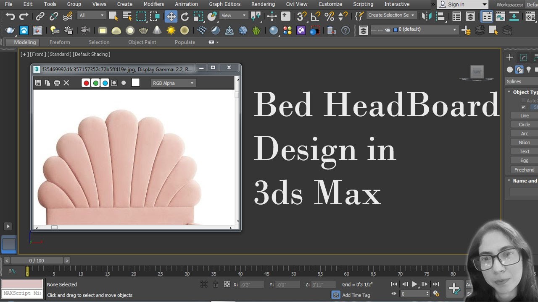Choose the Select Object tool

pyautogui.click(x=113, y=16)
